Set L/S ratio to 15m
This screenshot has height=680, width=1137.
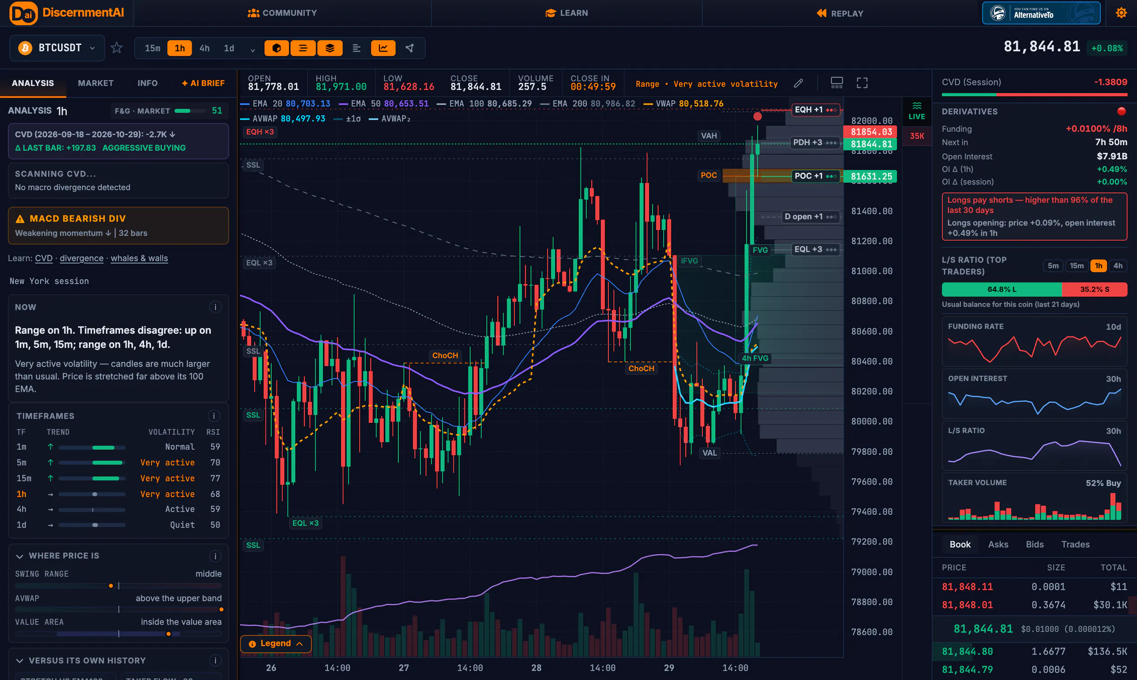point(1077,266)
